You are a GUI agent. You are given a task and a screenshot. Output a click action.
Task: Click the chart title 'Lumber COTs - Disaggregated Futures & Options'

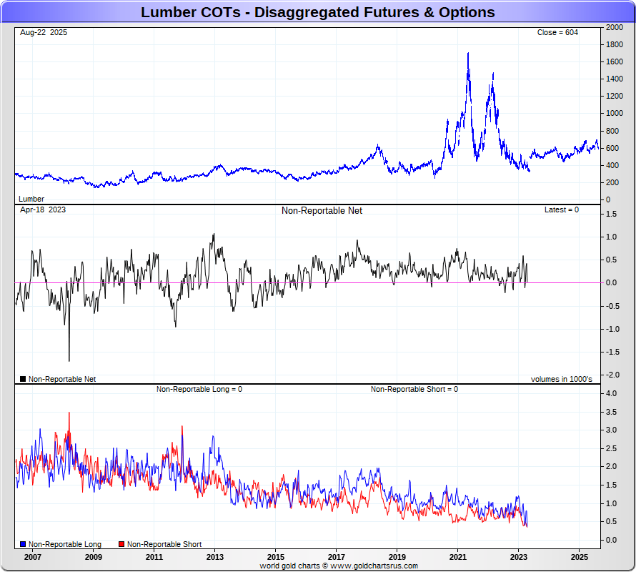[317, 12]
